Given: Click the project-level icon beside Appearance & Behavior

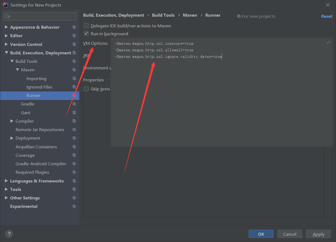Looking at the screenshot, I should 74,27.
